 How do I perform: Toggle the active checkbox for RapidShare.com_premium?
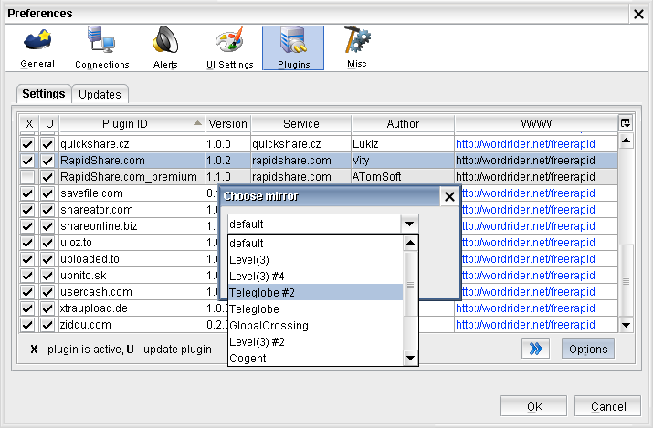coord(28,177)
